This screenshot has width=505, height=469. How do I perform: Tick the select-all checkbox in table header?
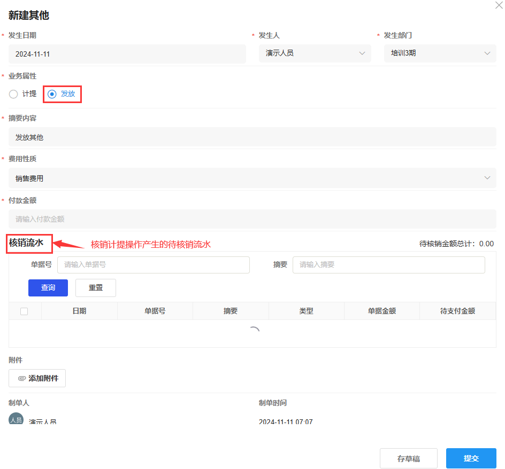click(24, 311)
